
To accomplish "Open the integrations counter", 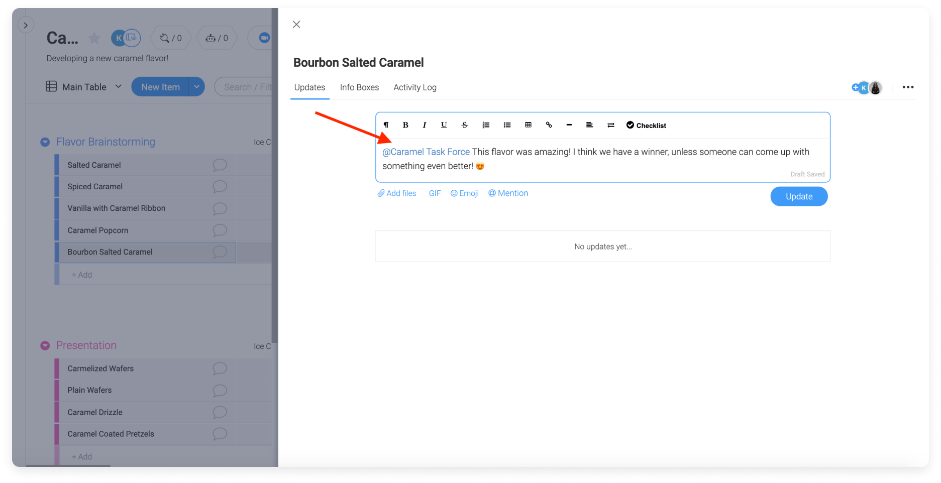I will [171, 38].
